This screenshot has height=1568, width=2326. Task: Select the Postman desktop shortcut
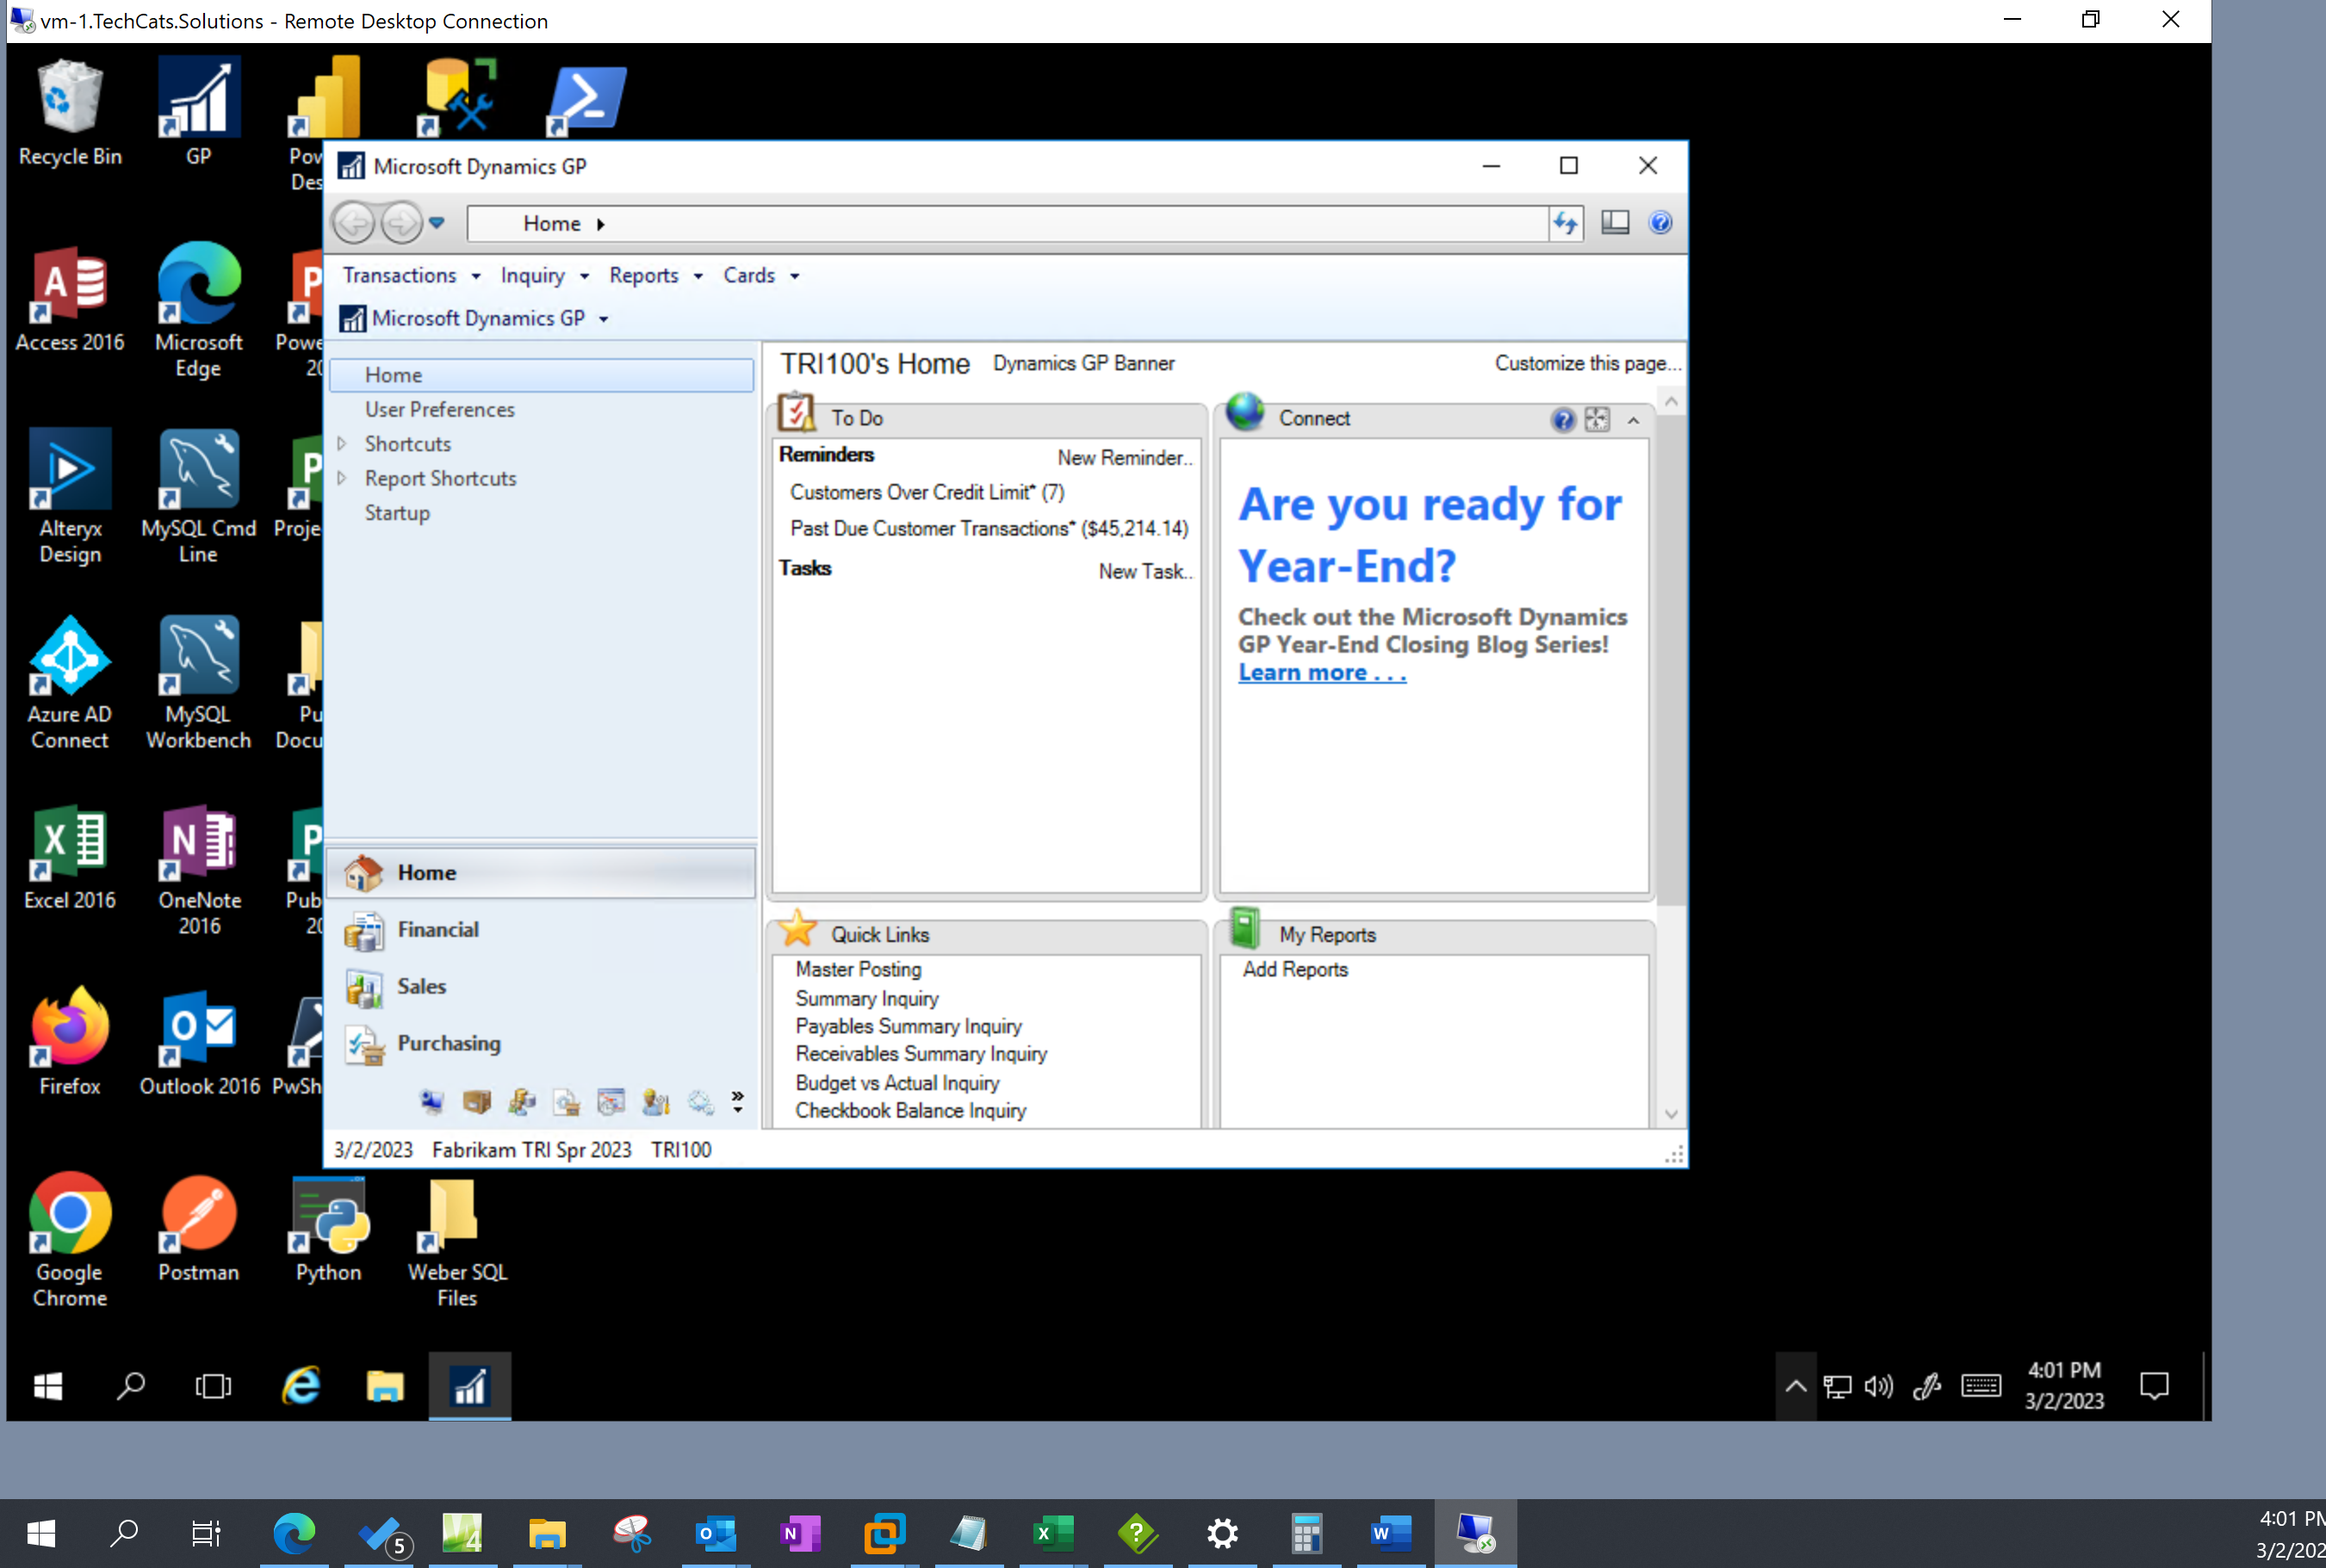(x=198, y=1228)
